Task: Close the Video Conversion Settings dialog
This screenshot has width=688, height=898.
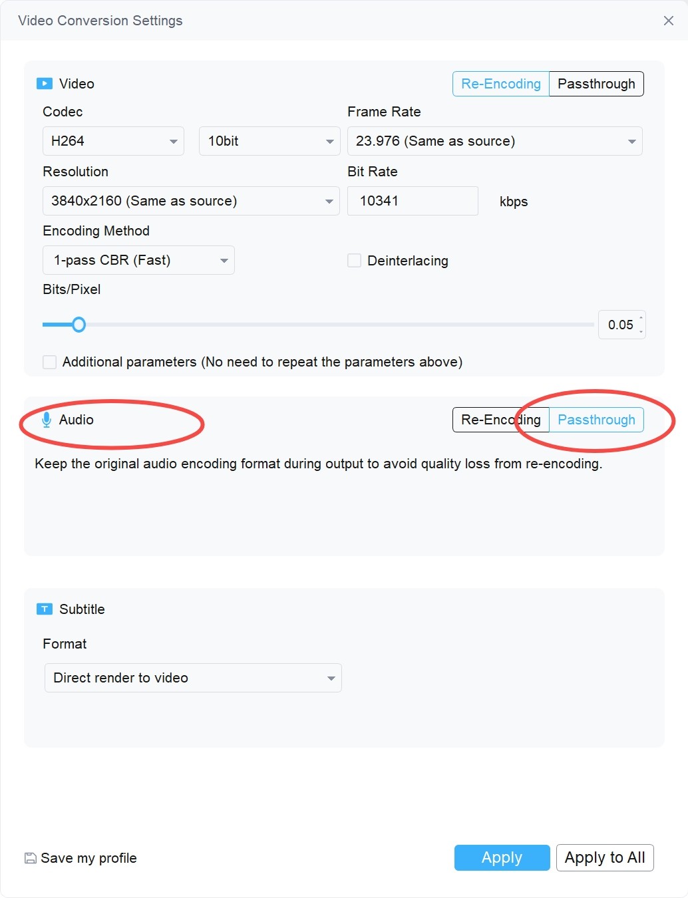Action: point(669,21)
